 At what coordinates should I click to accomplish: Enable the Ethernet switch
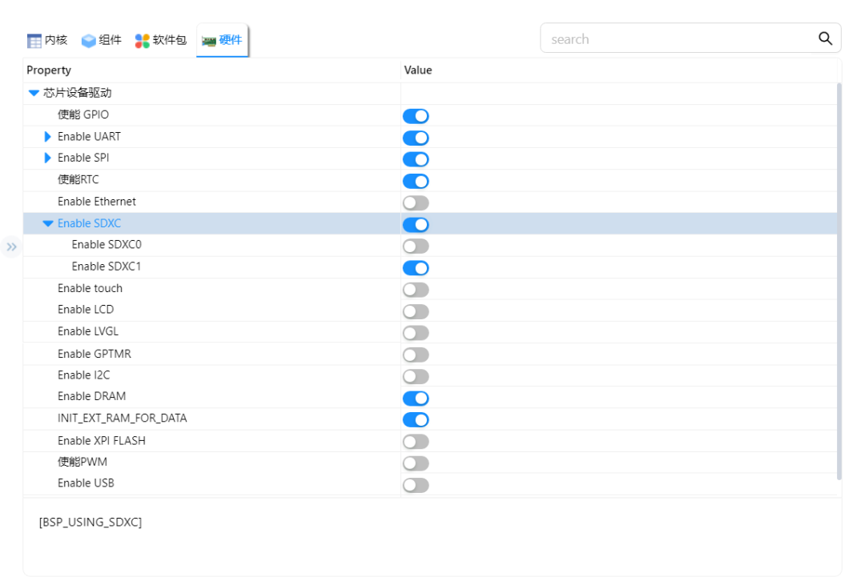point(416,203)
